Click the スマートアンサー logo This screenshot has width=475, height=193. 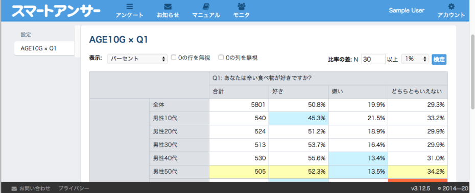click(56, 11)
